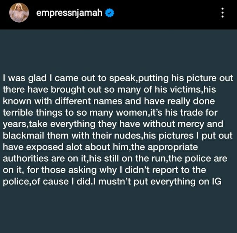Click the blue verified badge
The height and width of the screenshot is (233, 237).
[110, 13]
